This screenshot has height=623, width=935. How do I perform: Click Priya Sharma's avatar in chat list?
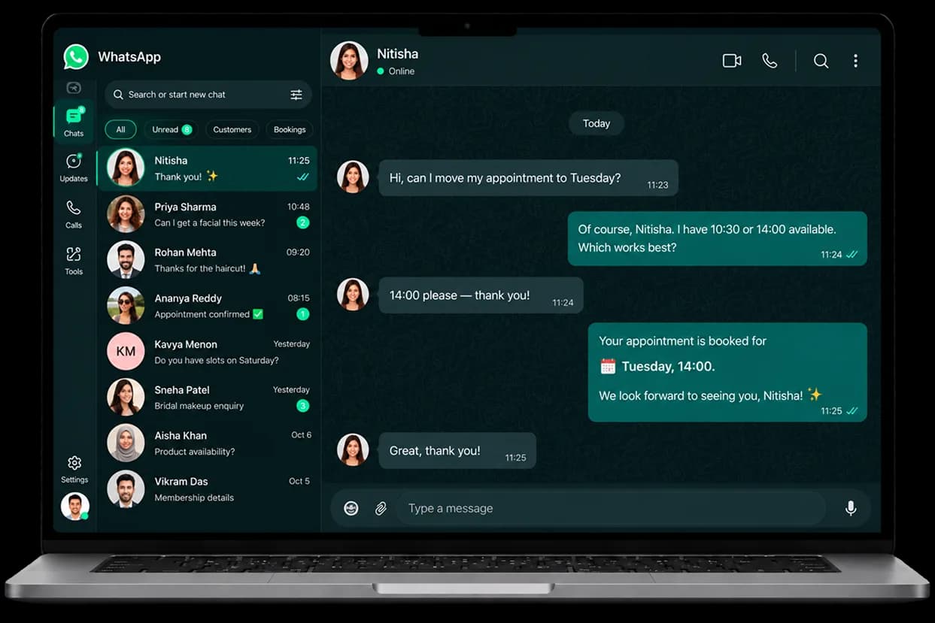126,214
